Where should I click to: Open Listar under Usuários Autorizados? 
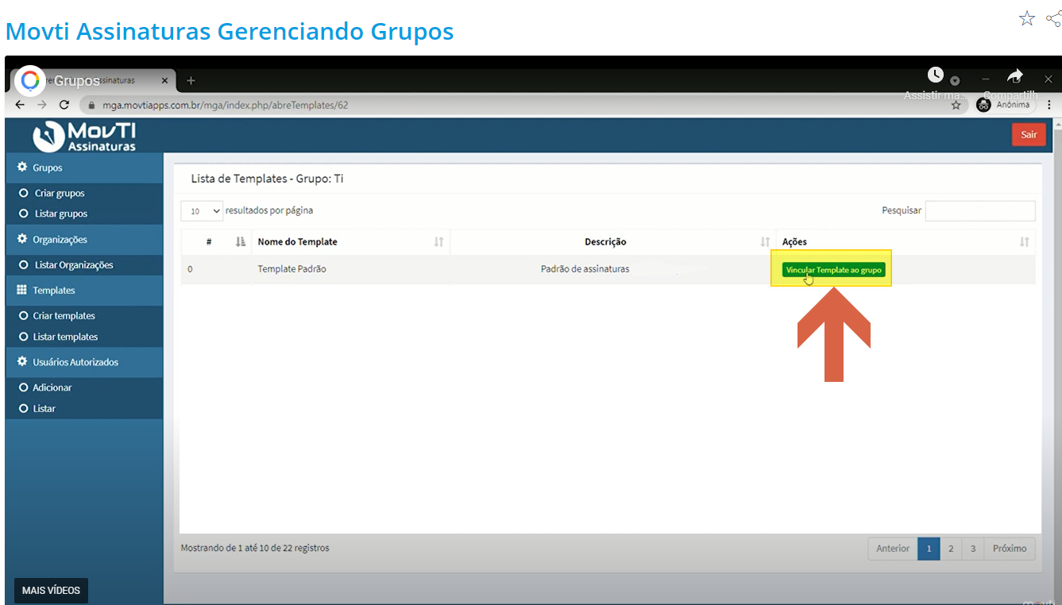(x=44, y=408)
